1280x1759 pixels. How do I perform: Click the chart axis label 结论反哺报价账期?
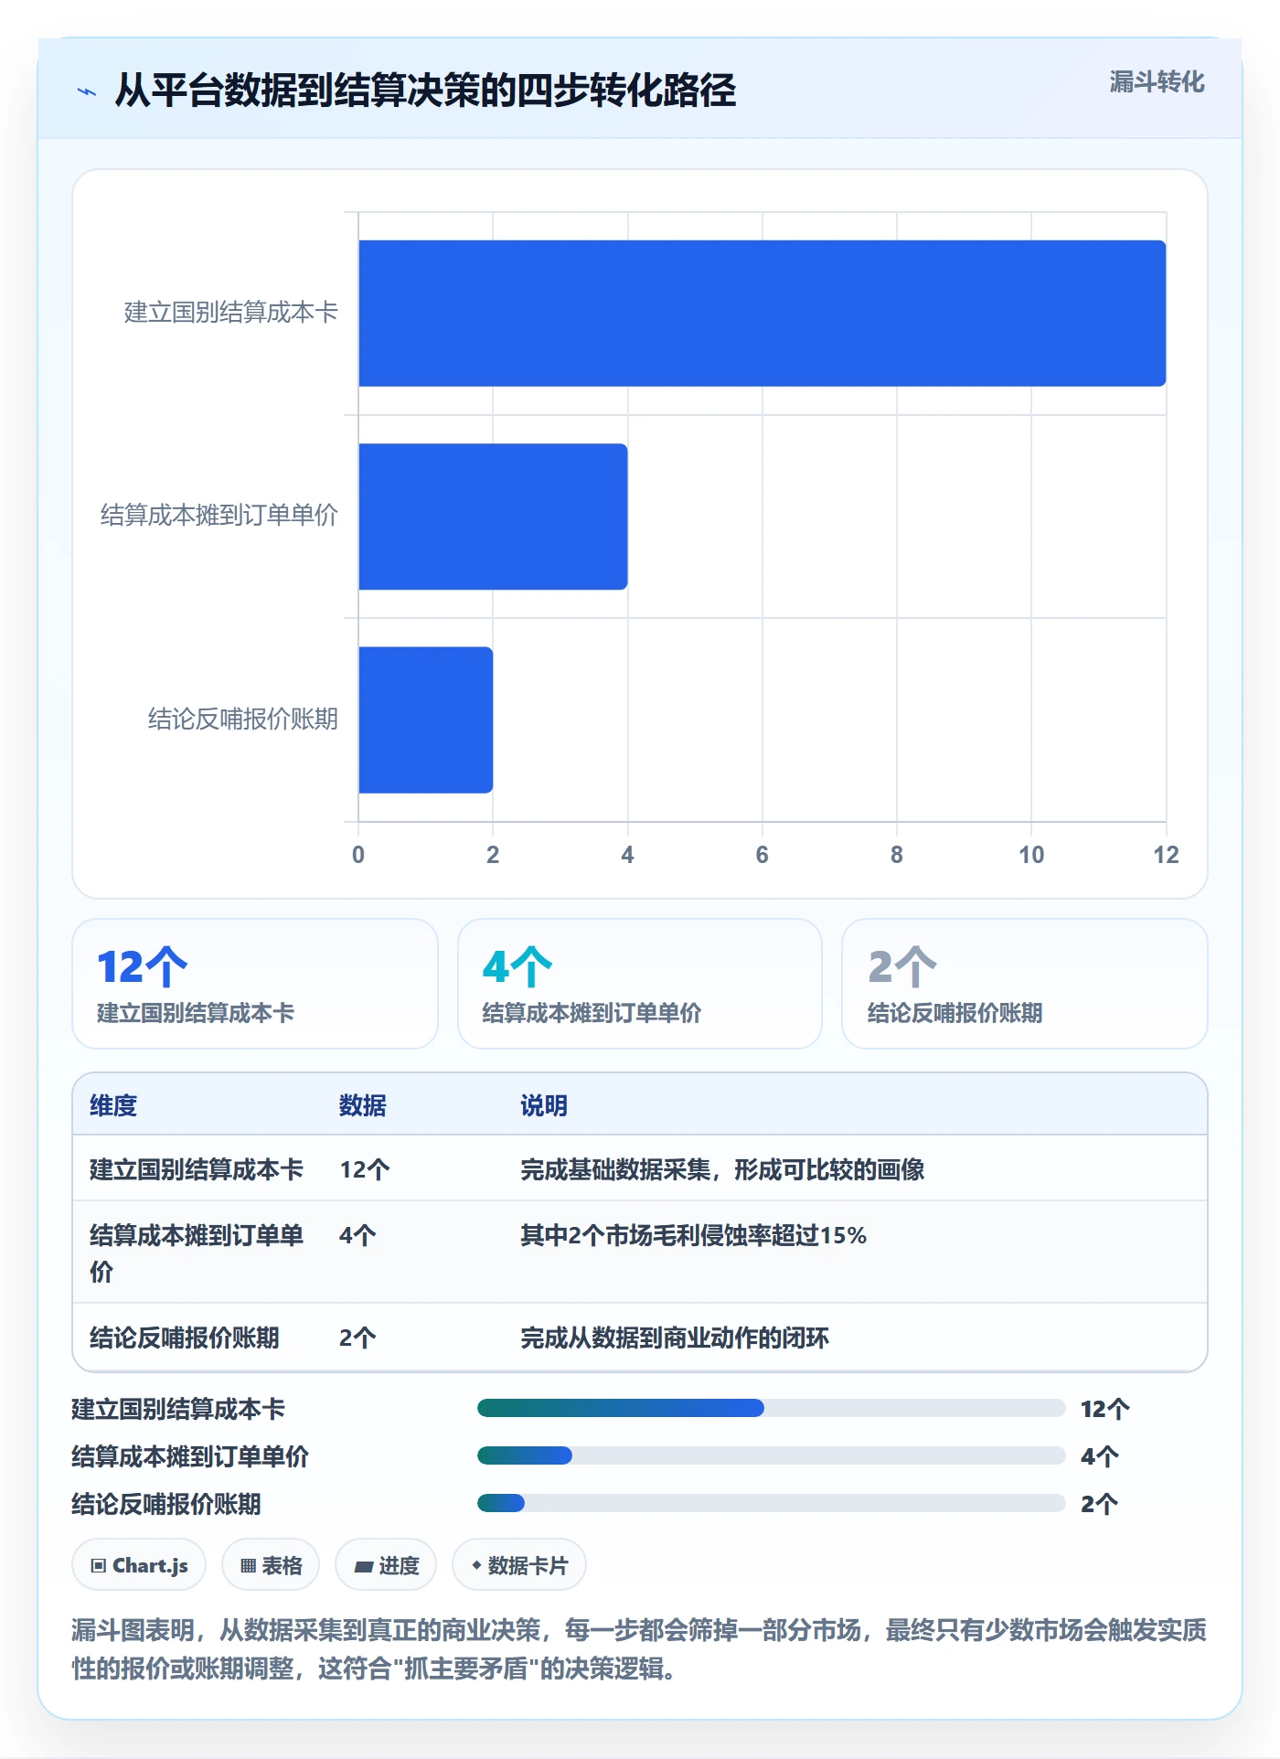click(x=243, y=719)
